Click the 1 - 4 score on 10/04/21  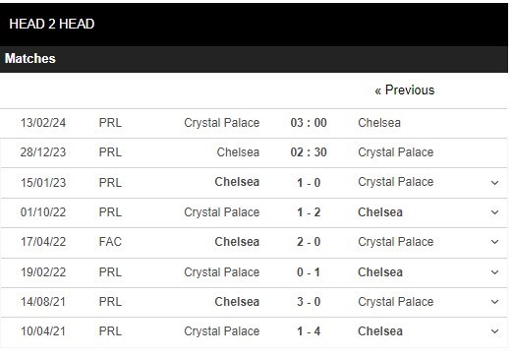[309, 331]
